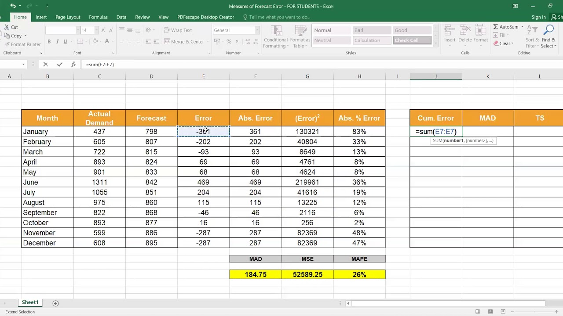Click the Undo arrow in title bar
The width and height of the screenshot is (563, 316).
pyautogui.click(x=13, y=6)
